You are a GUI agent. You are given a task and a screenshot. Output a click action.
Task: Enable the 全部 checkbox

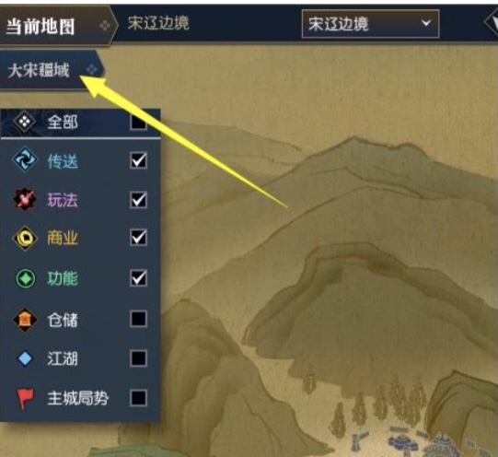138,123
